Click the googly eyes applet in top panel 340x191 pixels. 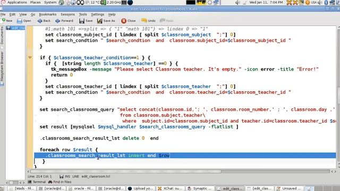click(x=80, y=2)
